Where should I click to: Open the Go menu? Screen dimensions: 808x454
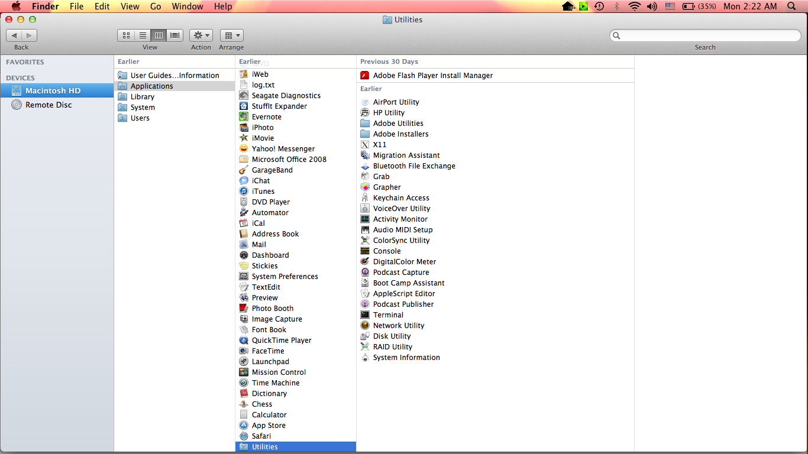156,7
